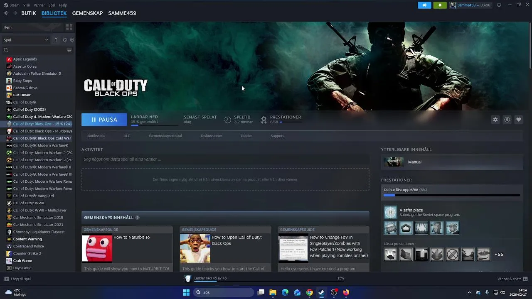Open Vänner & chatt

point(512,279)
